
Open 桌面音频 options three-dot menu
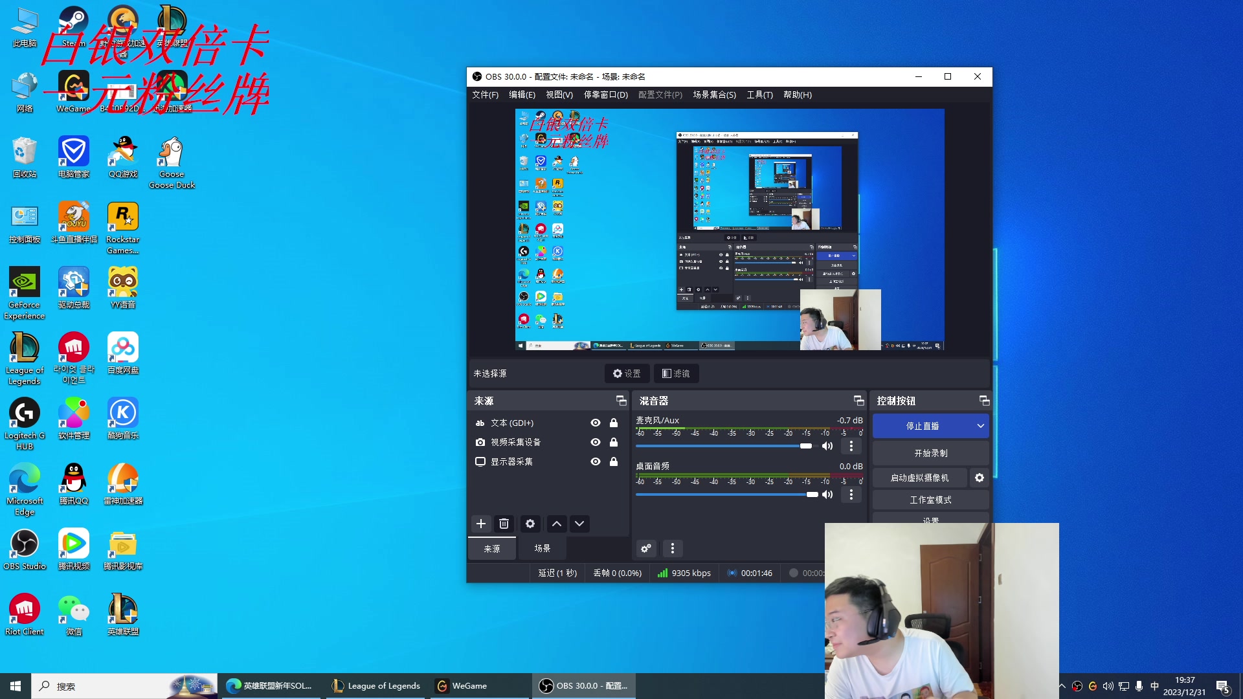851,494
